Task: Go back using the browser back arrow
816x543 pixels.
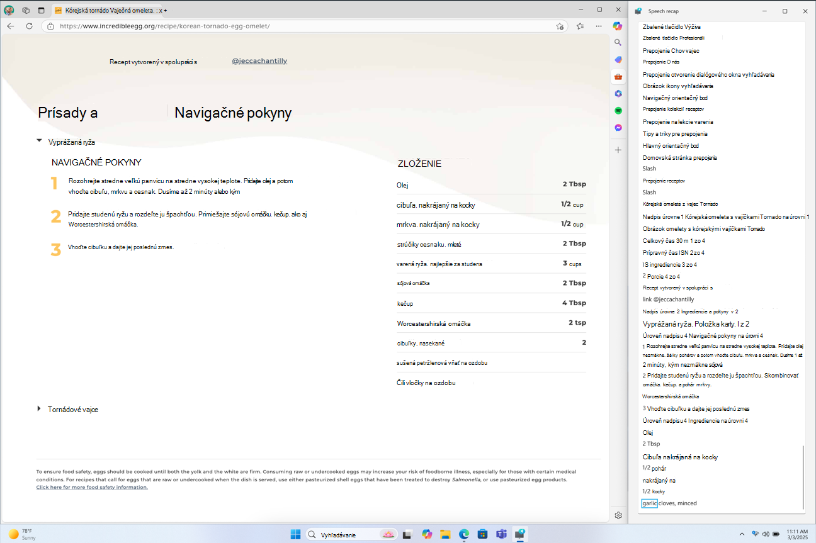Action: point(11,26)
